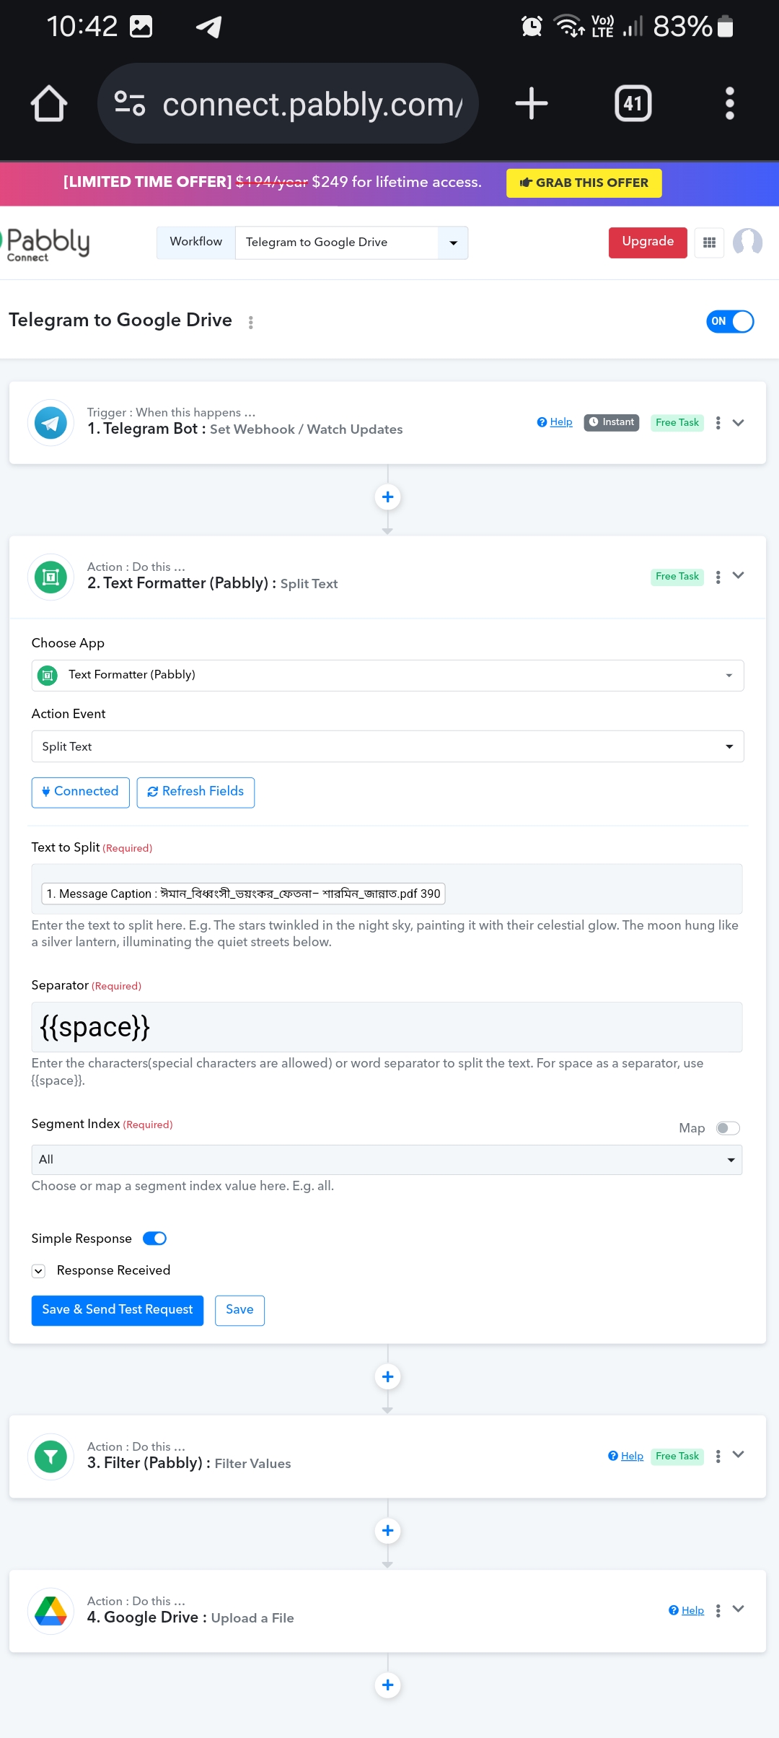
Task: Open workflow title three-dot options menu
Action: 251,323
